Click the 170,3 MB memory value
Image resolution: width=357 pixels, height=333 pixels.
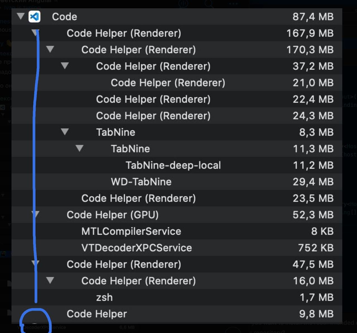(x=310, y=50)
